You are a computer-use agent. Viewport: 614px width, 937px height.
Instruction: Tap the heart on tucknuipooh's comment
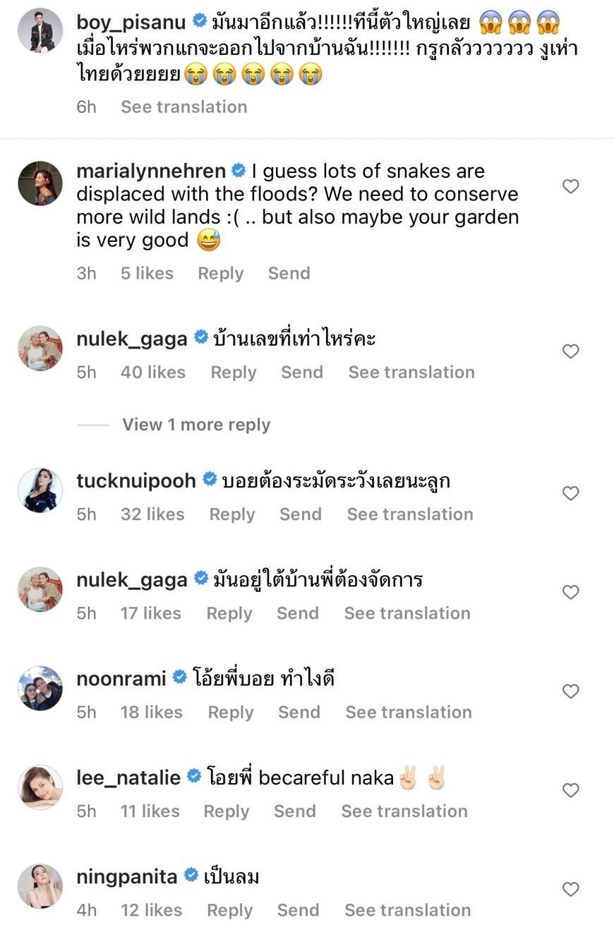coord(570,493)
